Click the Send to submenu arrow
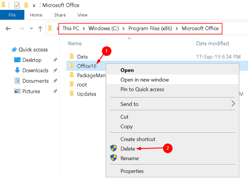Image resolution: width=248 pixels, height=179 pixels. click(233, 104)
